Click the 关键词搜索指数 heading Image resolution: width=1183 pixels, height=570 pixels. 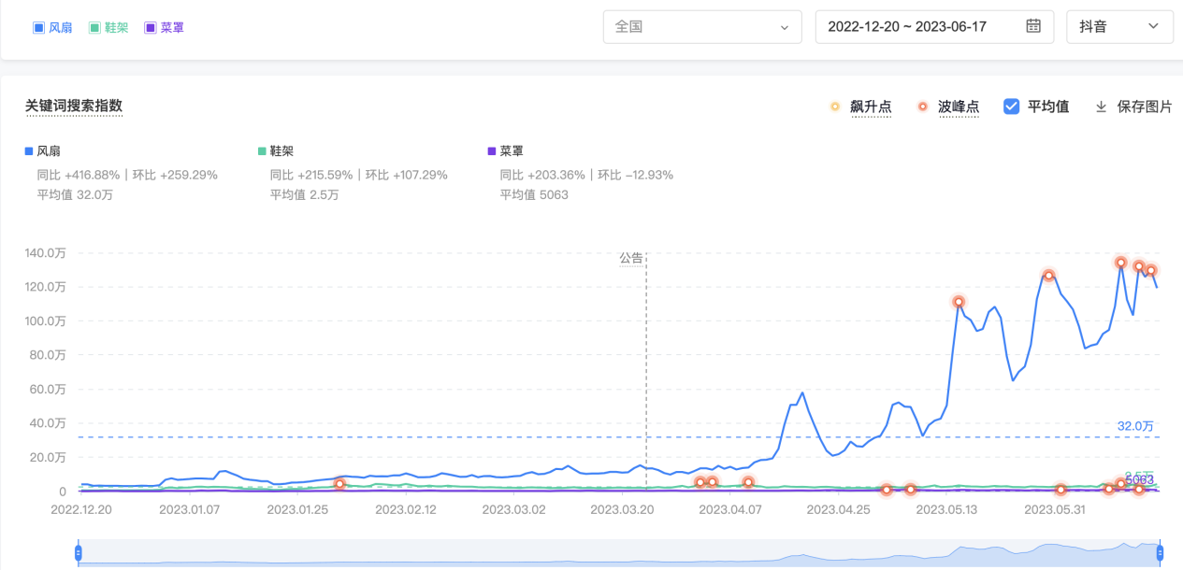point(74,106)
